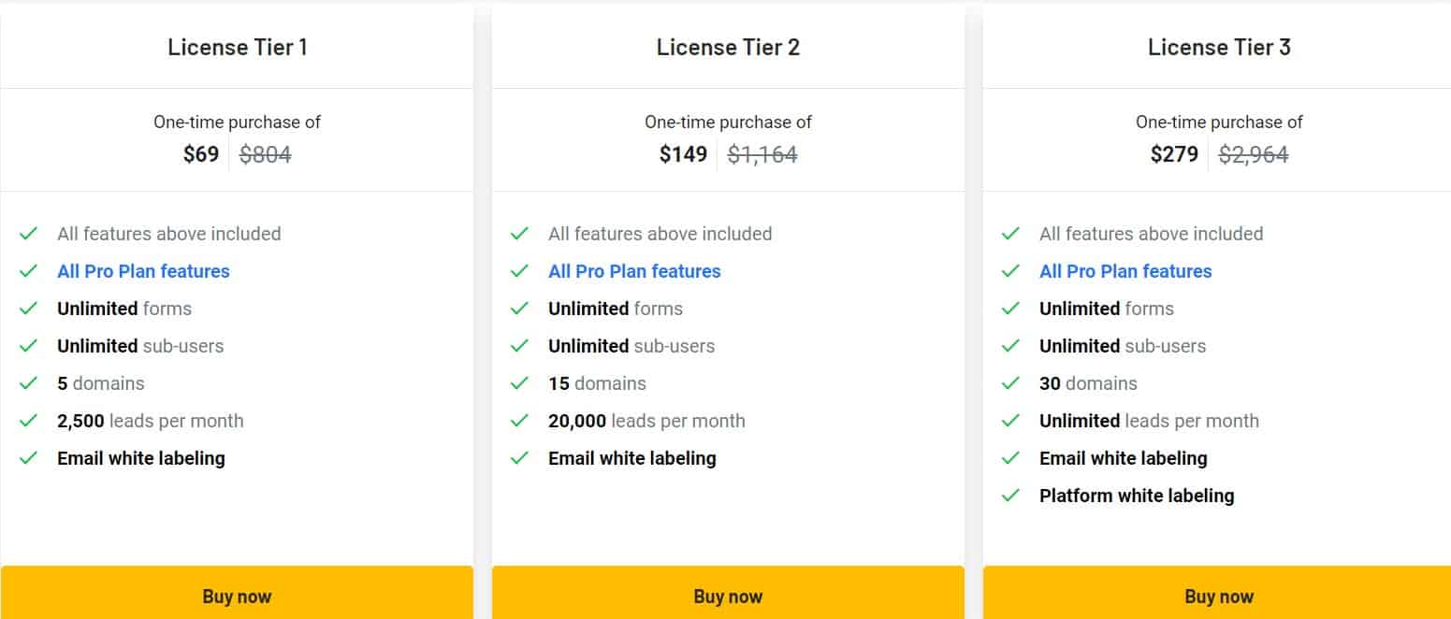This screenshot has height=619, width=1451.
Task: Click the checkmark next to 20,000 leads per month
Action: [520, 421]
